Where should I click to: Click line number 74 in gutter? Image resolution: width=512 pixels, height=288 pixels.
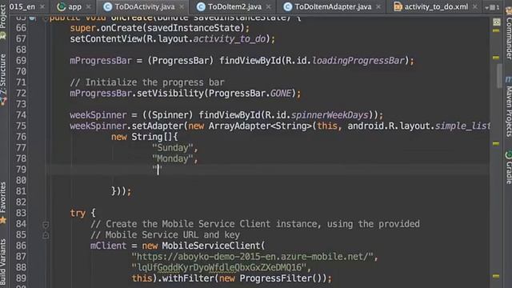click(21, 115)
